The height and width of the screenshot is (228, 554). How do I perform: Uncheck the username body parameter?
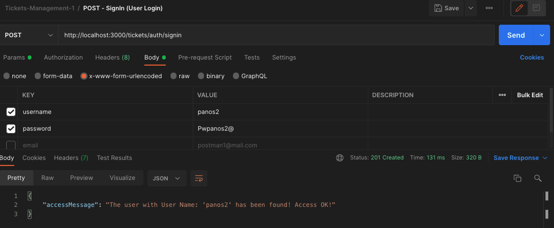coord(11,112)
